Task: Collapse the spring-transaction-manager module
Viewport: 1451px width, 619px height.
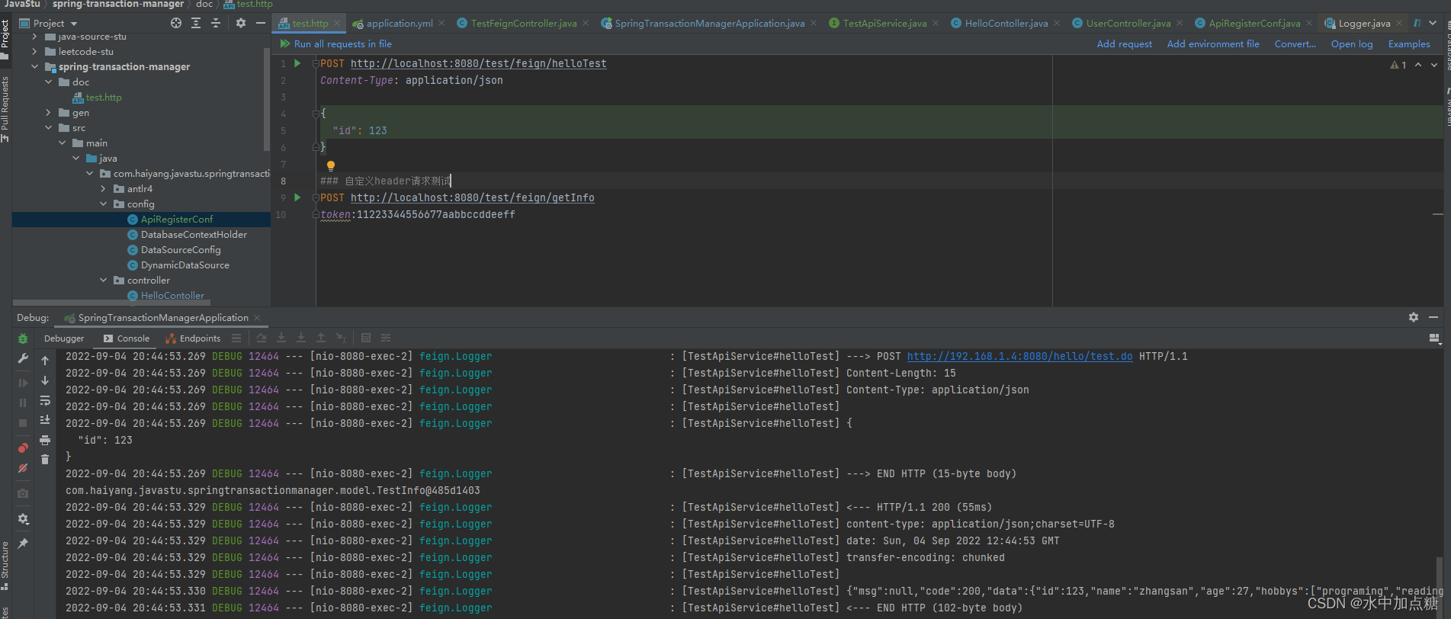Action: 34,67
